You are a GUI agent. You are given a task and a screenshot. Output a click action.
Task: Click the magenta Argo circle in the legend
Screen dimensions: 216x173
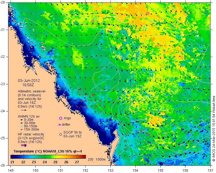point(60,118)
